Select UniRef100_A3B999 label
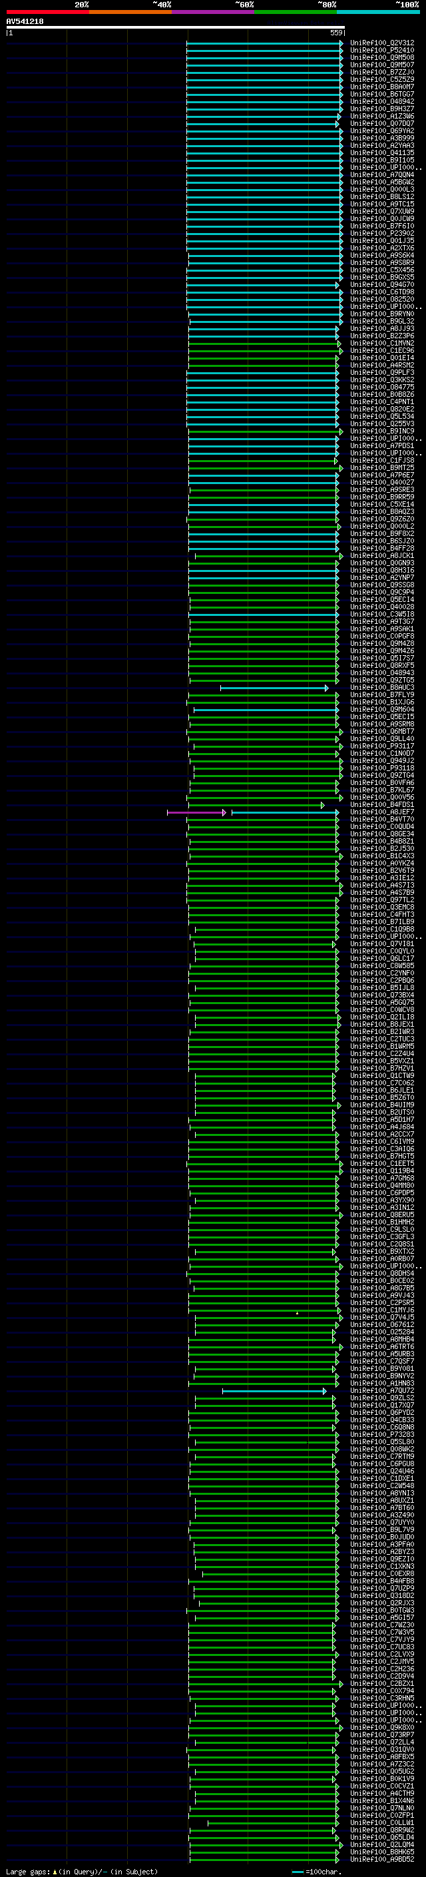The width and height of the screenshot is (426, 1877). pos(382,138)
